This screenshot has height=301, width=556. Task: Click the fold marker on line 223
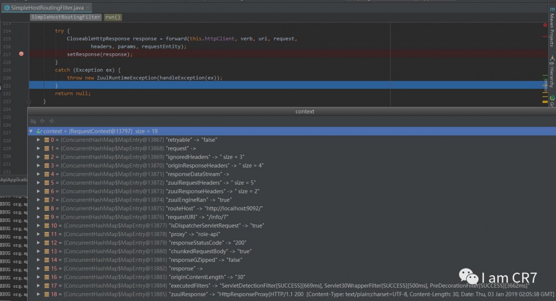pos(29,102)
